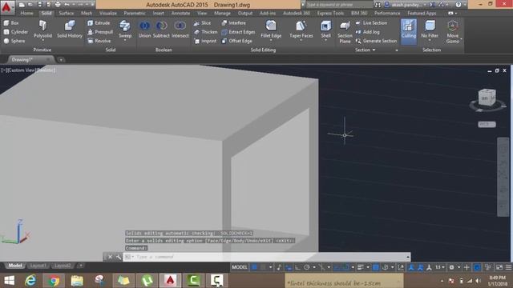Click the Windows Start button
Viewport: 513px width, 288px height.
(9, 281)
